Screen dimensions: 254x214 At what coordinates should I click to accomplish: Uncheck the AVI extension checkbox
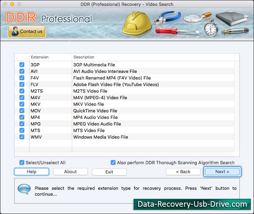tap(22, 71)
